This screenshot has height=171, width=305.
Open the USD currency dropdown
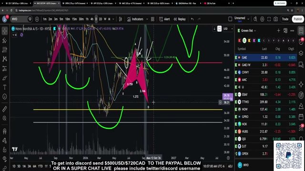pyautogui.click(x=228, y=28)
